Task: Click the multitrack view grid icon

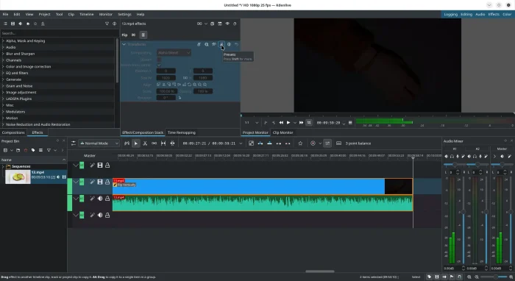Action: pyautogui.click(x=252, y=143)
